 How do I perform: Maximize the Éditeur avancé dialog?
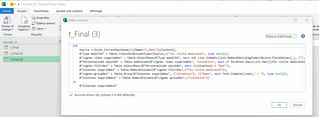point(295,20)
